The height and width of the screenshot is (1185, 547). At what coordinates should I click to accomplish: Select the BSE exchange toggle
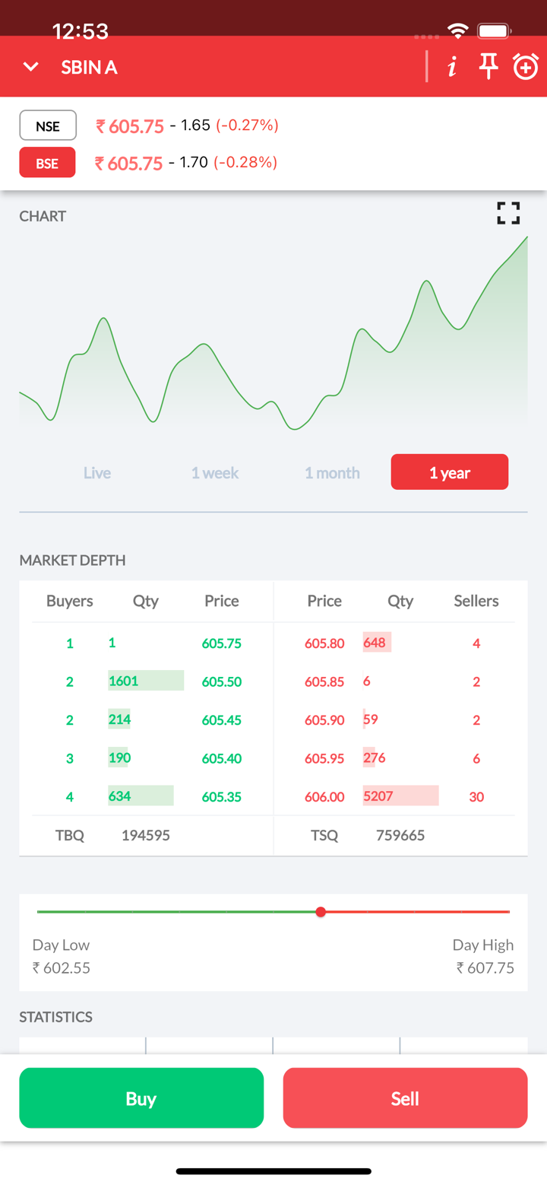(47, 163)
